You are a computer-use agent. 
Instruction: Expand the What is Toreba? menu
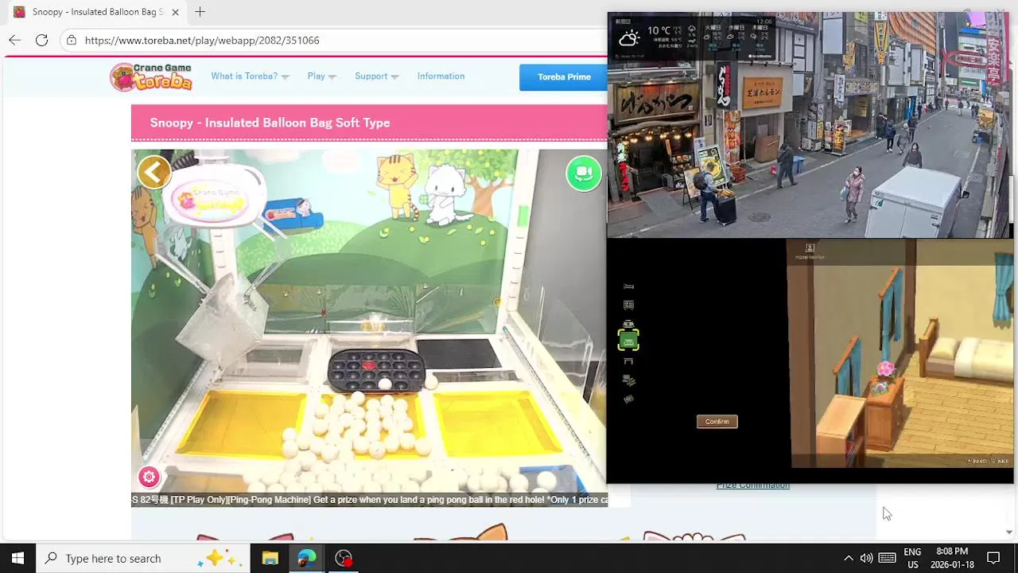[x=250, y=76]
